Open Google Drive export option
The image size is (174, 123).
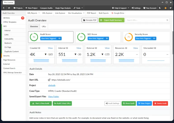118,13
